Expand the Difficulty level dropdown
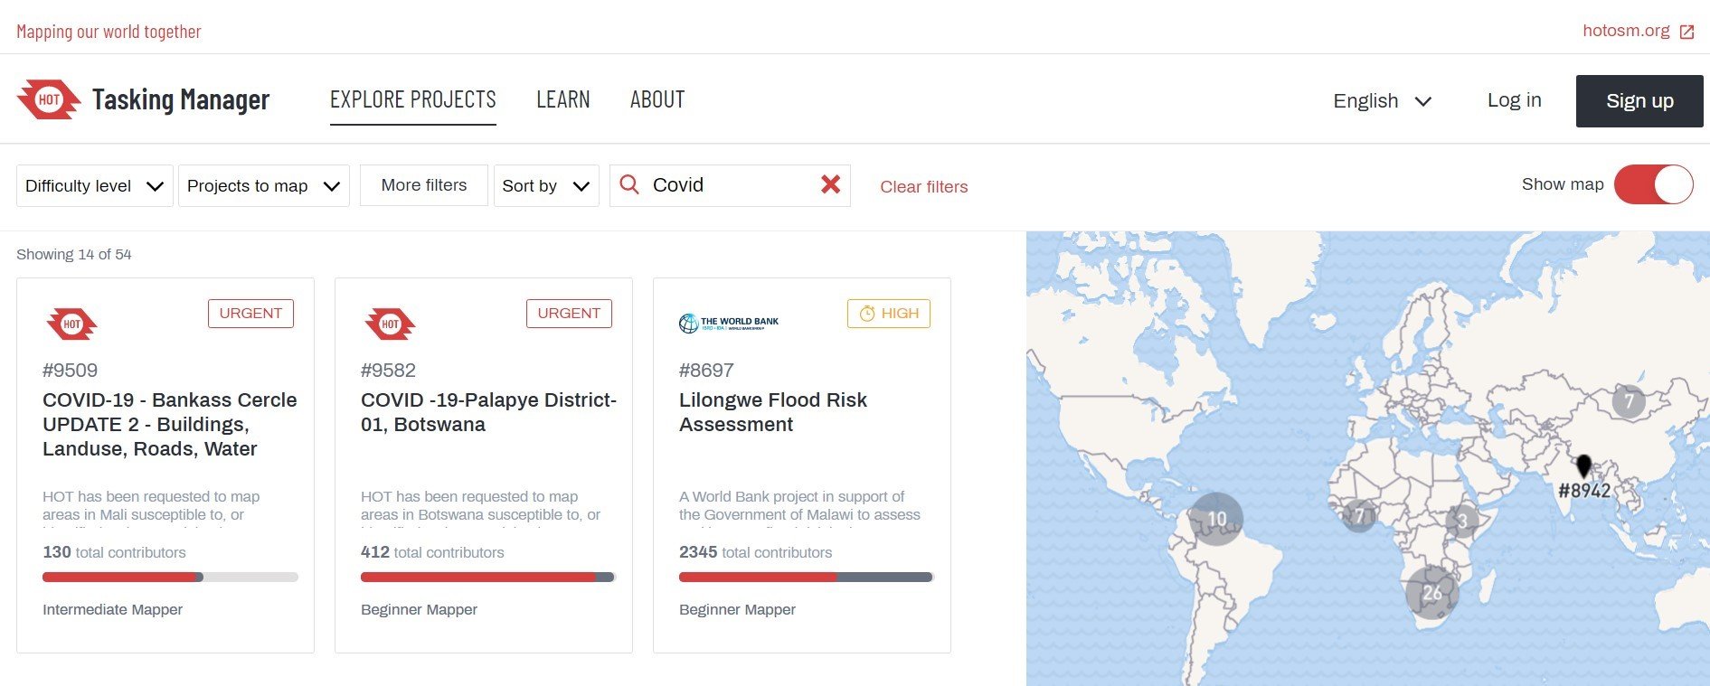Screen dimensions: 1710x686 tap(94, 185)
